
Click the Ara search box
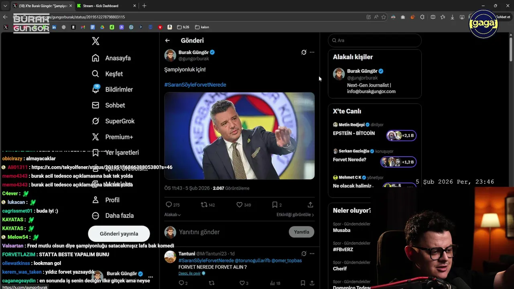[375, 41]
